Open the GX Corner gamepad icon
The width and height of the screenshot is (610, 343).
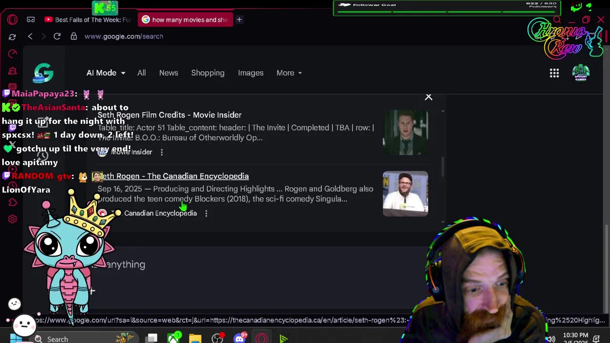(x=30, y=20)
